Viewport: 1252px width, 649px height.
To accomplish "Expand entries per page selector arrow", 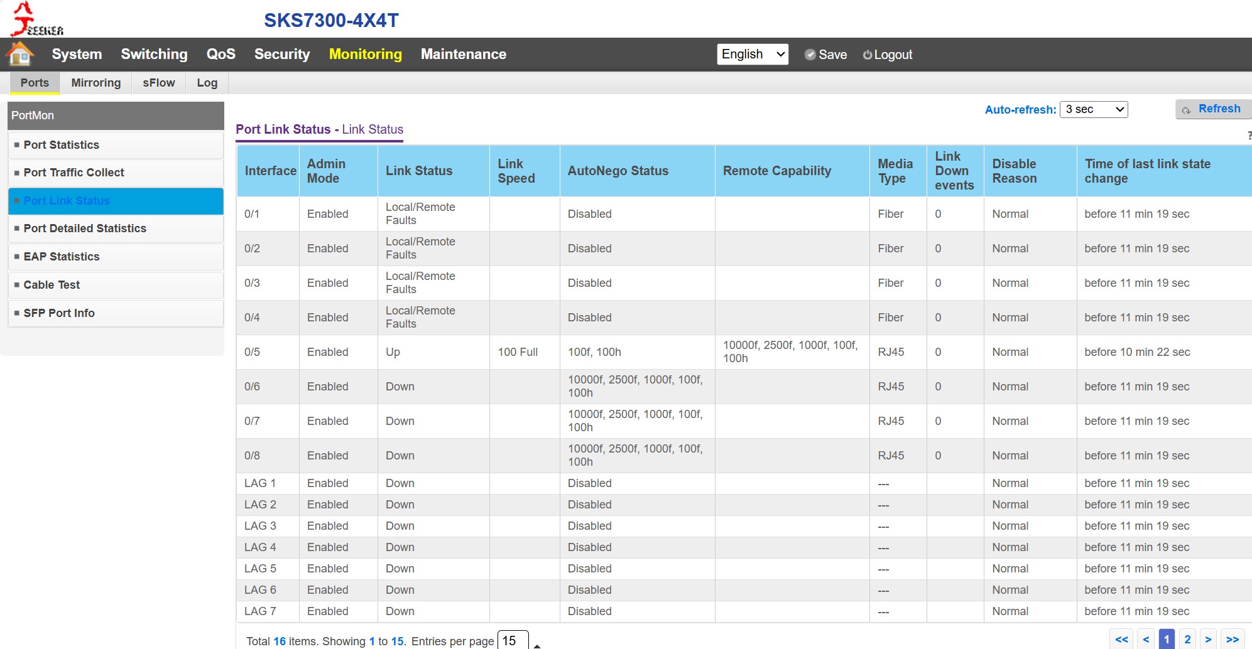I will pyautogui.click(x=537, y=645).
